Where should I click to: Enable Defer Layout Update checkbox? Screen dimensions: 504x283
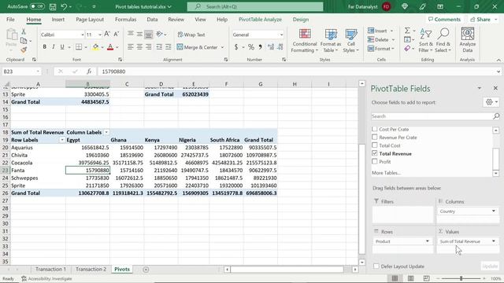(x=376, y=266)
